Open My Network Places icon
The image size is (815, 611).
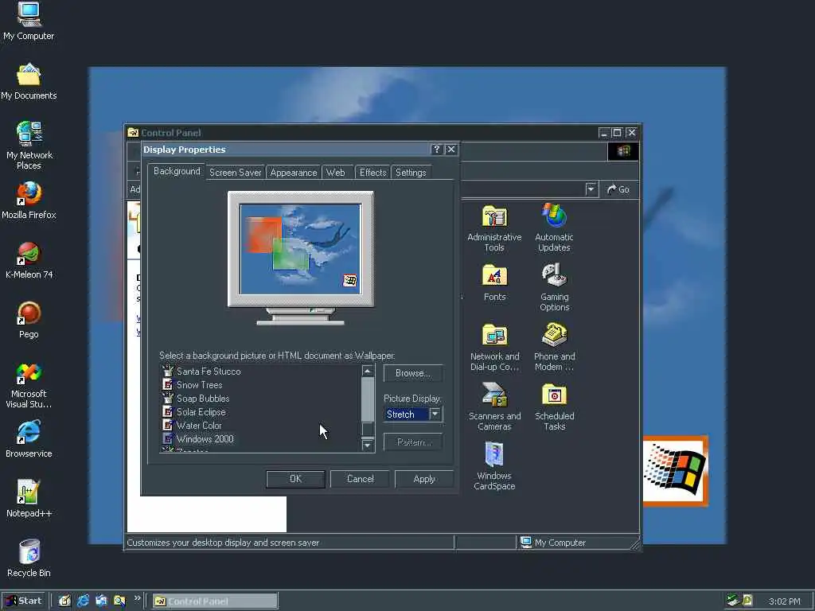click(29, 146)
